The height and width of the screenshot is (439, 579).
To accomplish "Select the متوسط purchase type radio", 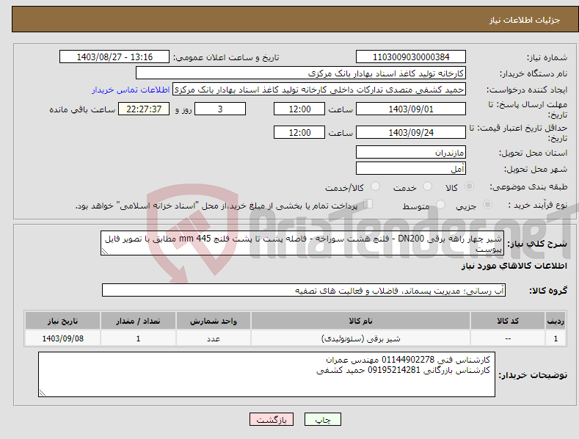I will (440, 204).
